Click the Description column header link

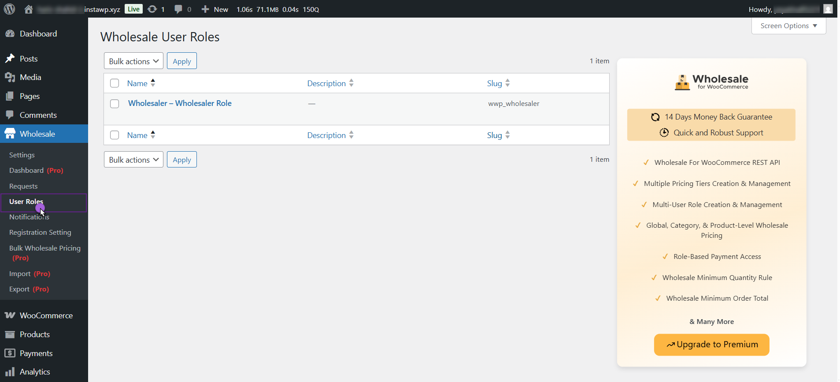point(326,84)
